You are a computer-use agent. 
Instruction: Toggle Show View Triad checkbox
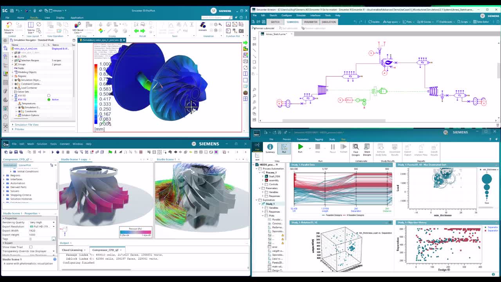pyautogui.click(x=31, y=247)
